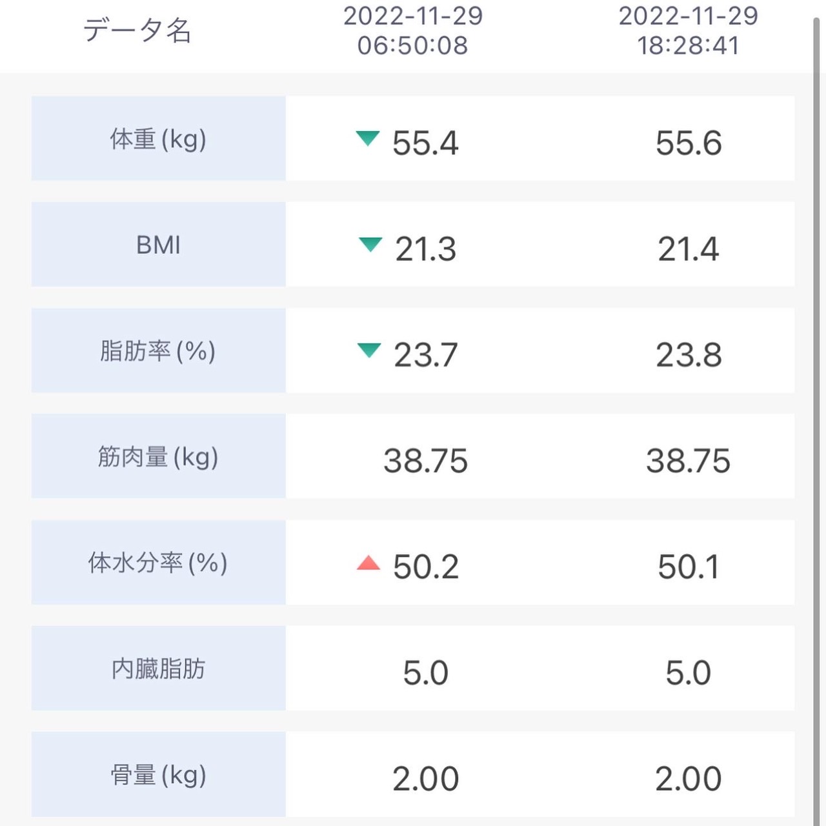826x826 pixels.
Task: Select the 脂肪率 (%) row label
Action: [x=158, y=350]
